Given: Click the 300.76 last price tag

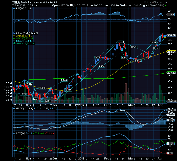Looking at the screenshot, I should click(171, 35).
